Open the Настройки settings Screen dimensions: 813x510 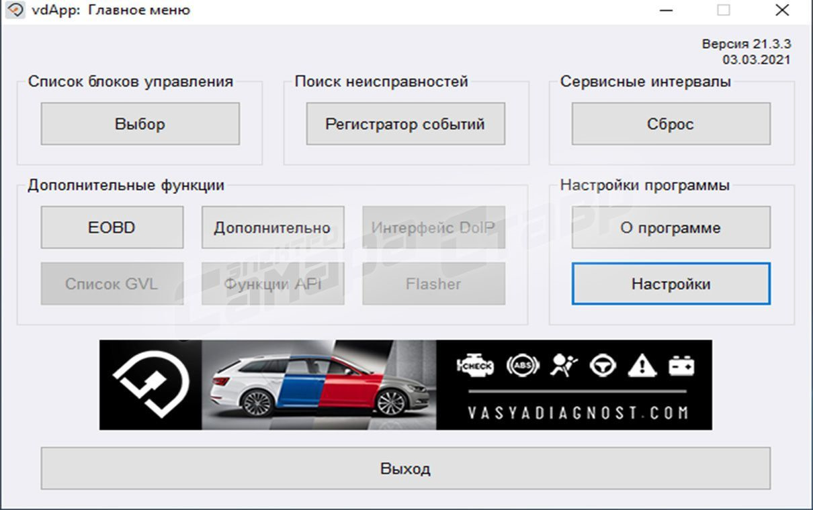click(671, 284)
